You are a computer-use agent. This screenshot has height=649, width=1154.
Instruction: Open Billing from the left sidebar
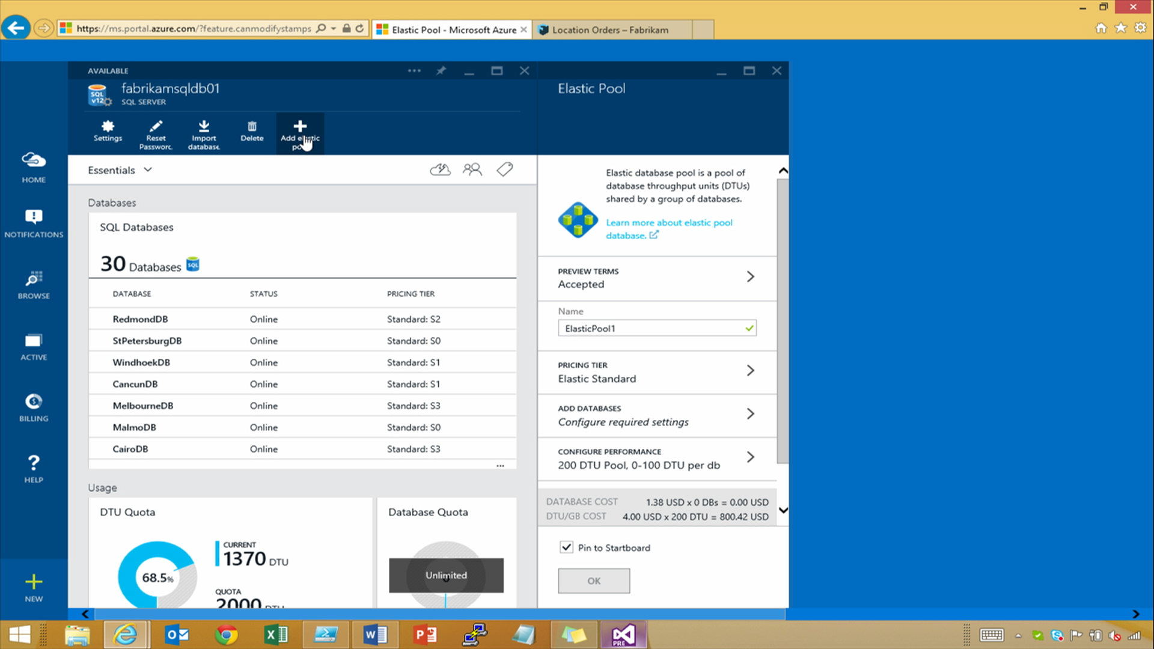pos(34,407)
